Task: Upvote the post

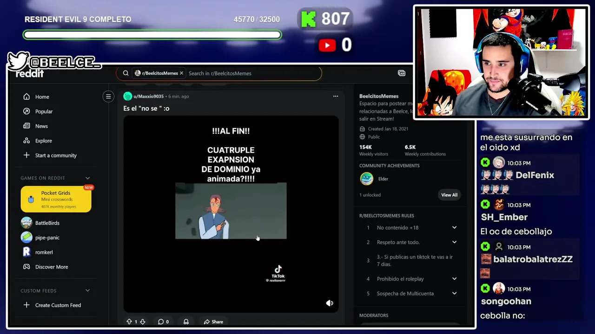Action: [129, 321]
